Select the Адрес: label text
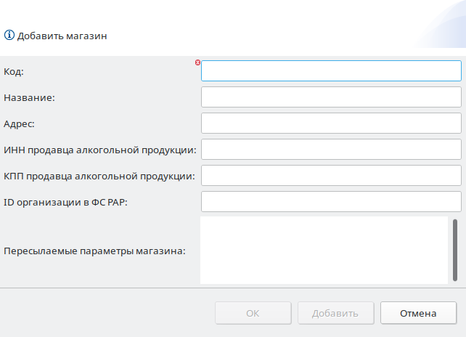This screenshot has height=337, width=466. (19, 124)
